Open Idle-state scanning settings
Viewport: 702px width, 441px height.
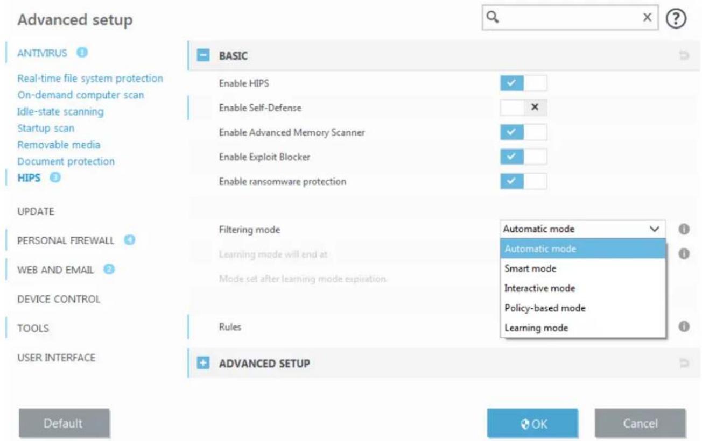[60, 112]
